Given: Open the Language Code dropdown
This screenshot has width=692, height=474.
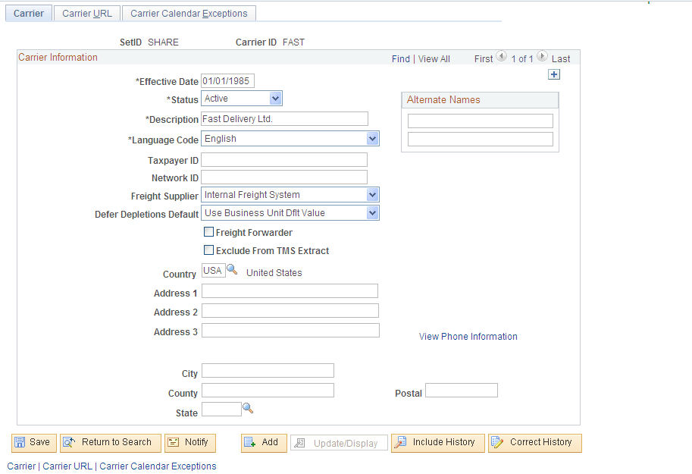Looking at the screenshot, I should pyautogui.click(x=372, y=138).
